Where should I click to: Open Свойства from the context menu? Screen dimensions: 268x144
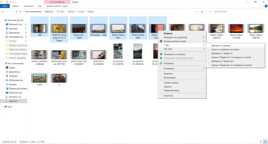click(182, 96)
